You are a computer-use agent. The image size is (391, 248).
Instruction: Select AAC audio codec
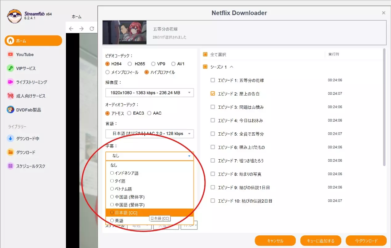[x=149, y=113]
